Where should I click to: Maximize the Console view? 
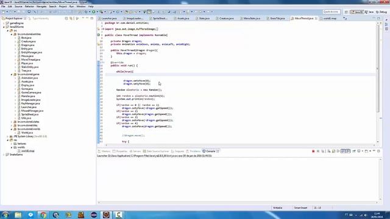click(x=378, y=151)
